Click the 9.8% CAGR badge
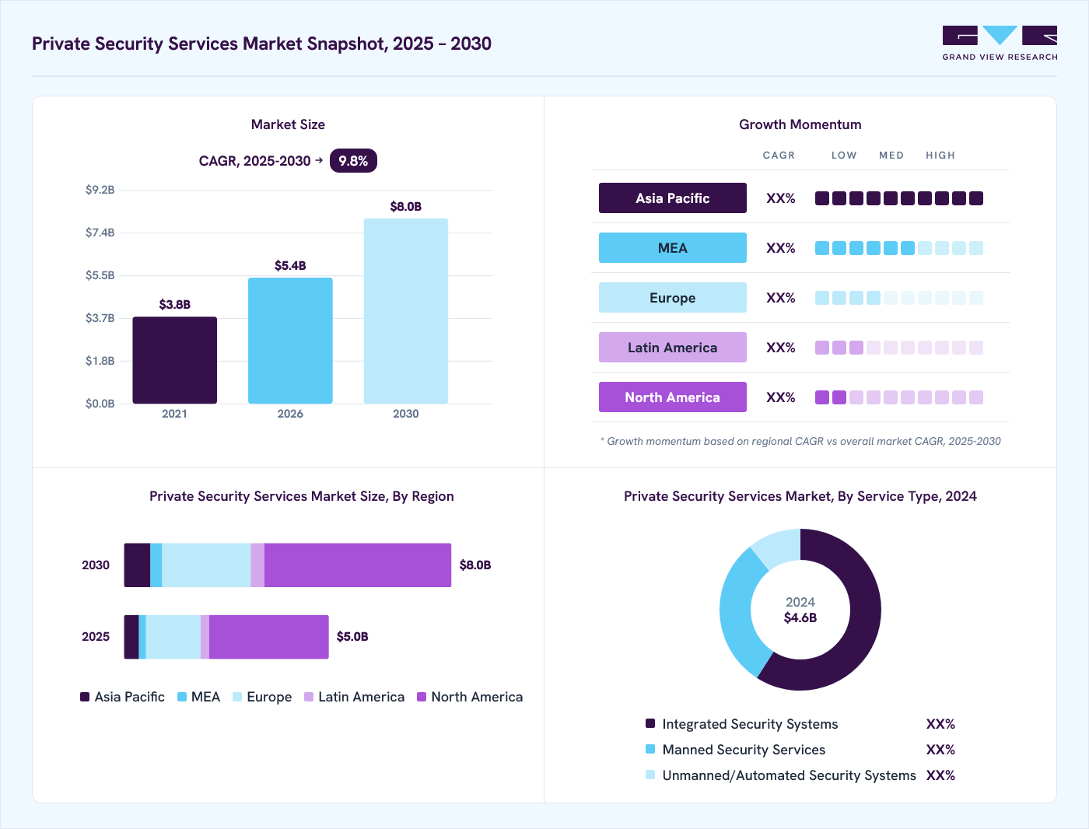 [x=353, y=161]
